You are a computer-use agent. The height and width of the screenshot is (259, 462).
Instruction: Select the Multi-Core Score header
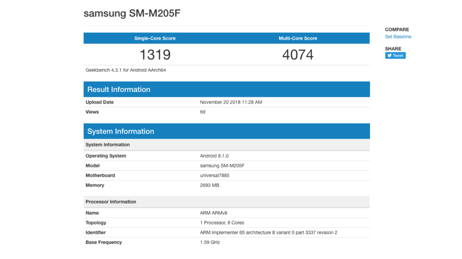click(x=298, y=38)
